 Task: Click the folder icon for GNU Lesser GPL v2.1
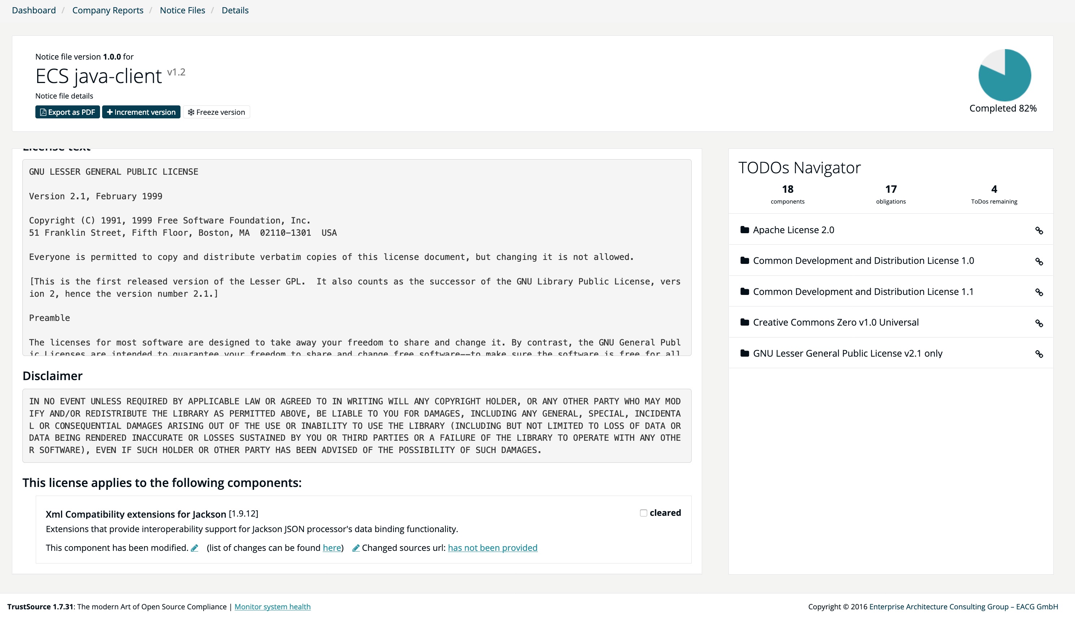tap(744, 353)
